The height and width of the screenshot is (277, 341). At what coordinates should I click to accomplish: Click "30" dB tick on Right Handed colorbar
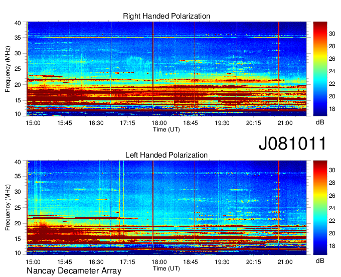pyautogui.click(x=332, y=34)
